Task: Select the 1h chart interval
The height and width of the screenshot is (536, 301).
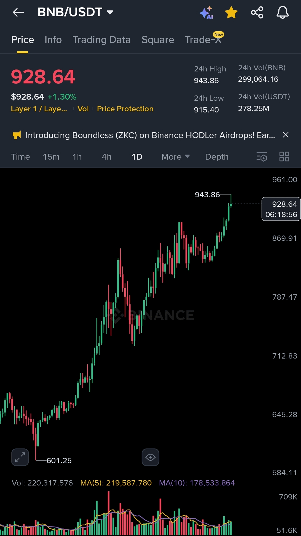Action: coord(77,157)
